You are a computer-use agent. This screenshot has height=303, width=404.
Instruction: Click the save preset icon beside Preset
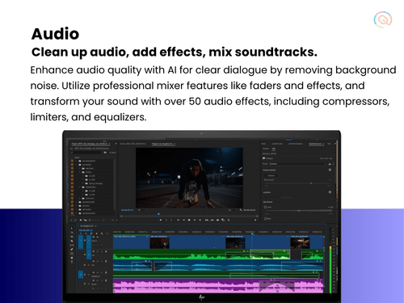tap(330, 164)
